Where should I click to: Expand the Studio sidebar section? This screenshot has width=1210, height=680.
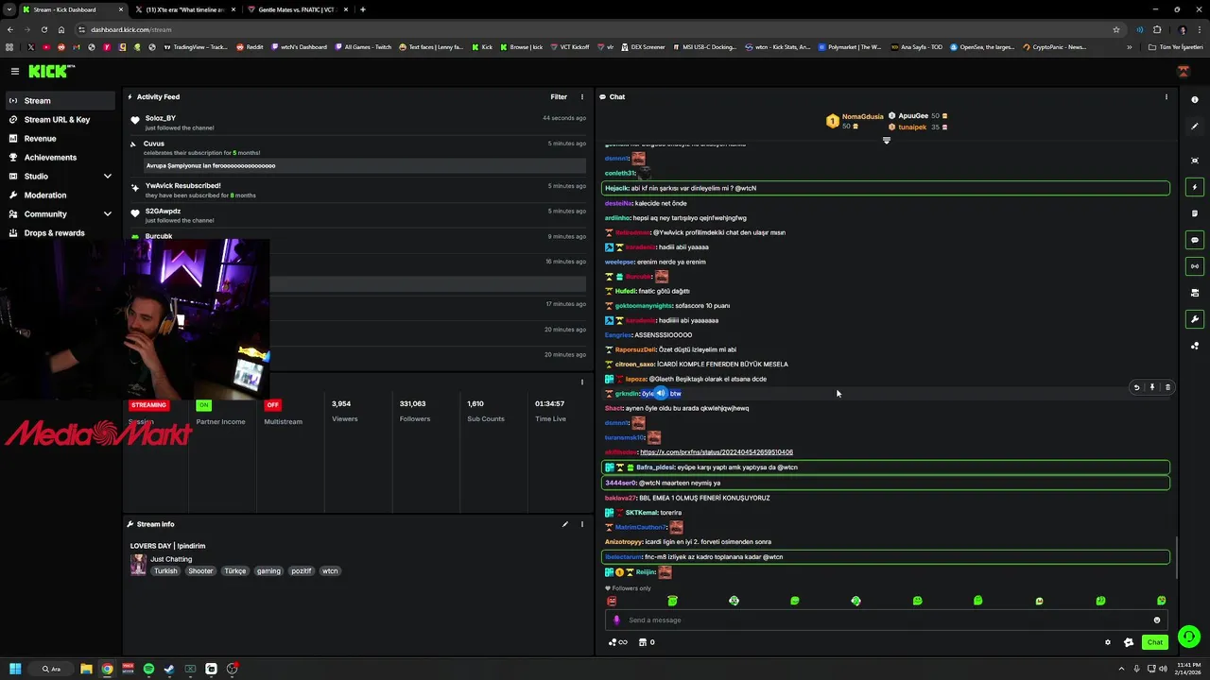(107, 176)
